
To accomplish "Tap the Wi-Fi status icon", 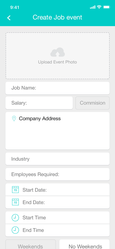I will pyautogui.click(x=99, y=7).
